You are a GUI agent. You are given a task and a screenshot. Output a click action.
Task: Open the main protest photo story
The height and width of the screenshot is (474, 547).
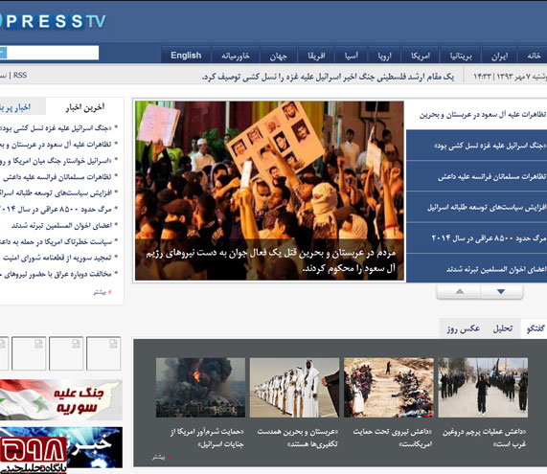(269, 191)
